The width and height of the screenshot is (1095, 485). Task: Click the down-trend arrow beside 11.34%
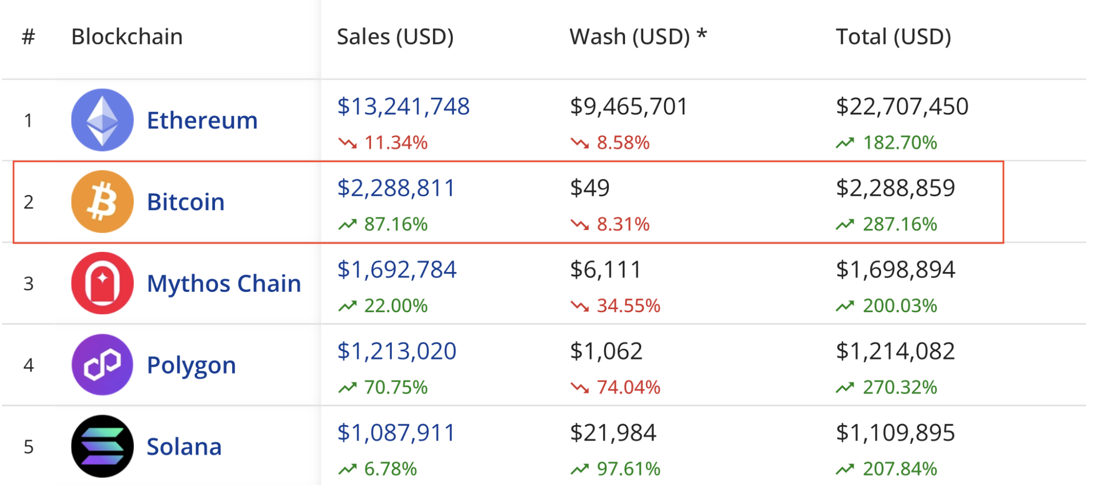pyautogui.click(x=348, y=143)
